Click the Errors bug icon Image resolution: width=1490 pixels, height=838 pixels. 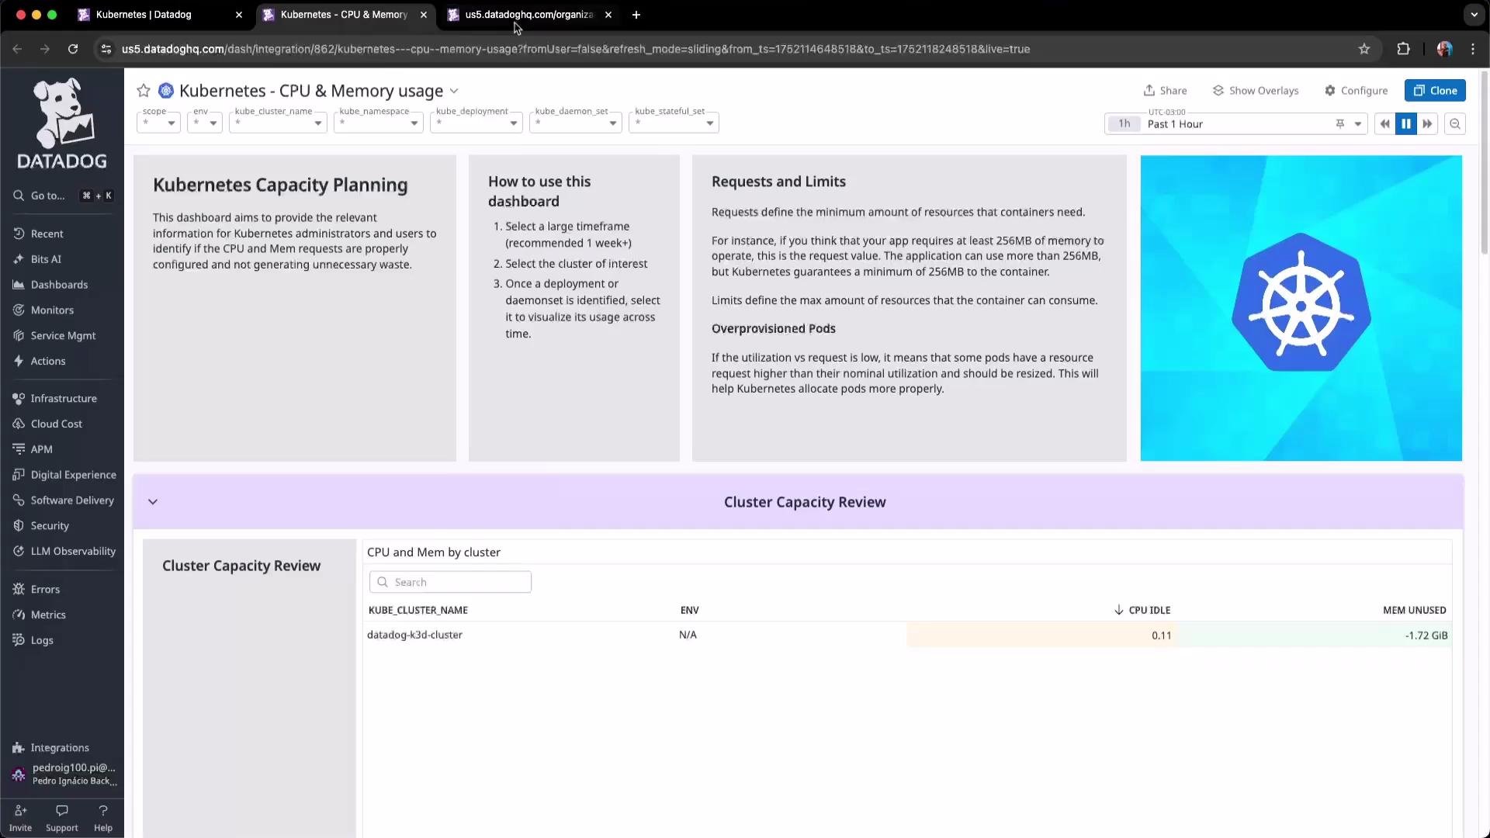click(x=19, y=590)
